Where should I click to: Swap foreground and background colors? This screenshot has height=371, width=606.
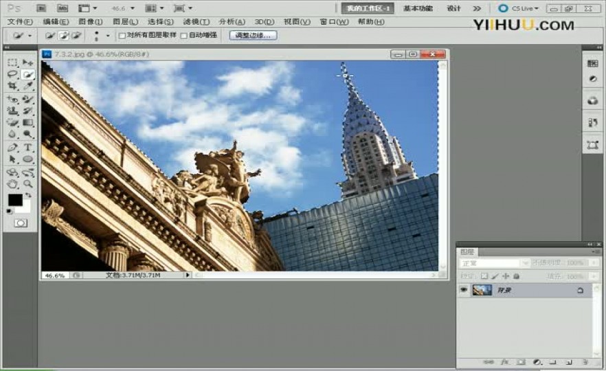point(29,195)
